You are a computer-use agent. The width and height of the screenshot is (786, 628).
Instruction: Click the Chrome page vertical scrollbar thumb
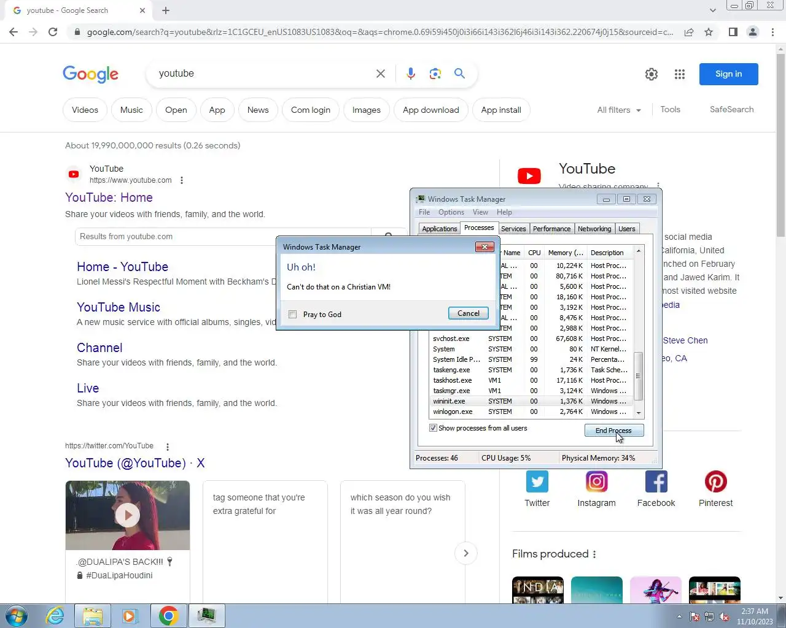coord(780,144)
